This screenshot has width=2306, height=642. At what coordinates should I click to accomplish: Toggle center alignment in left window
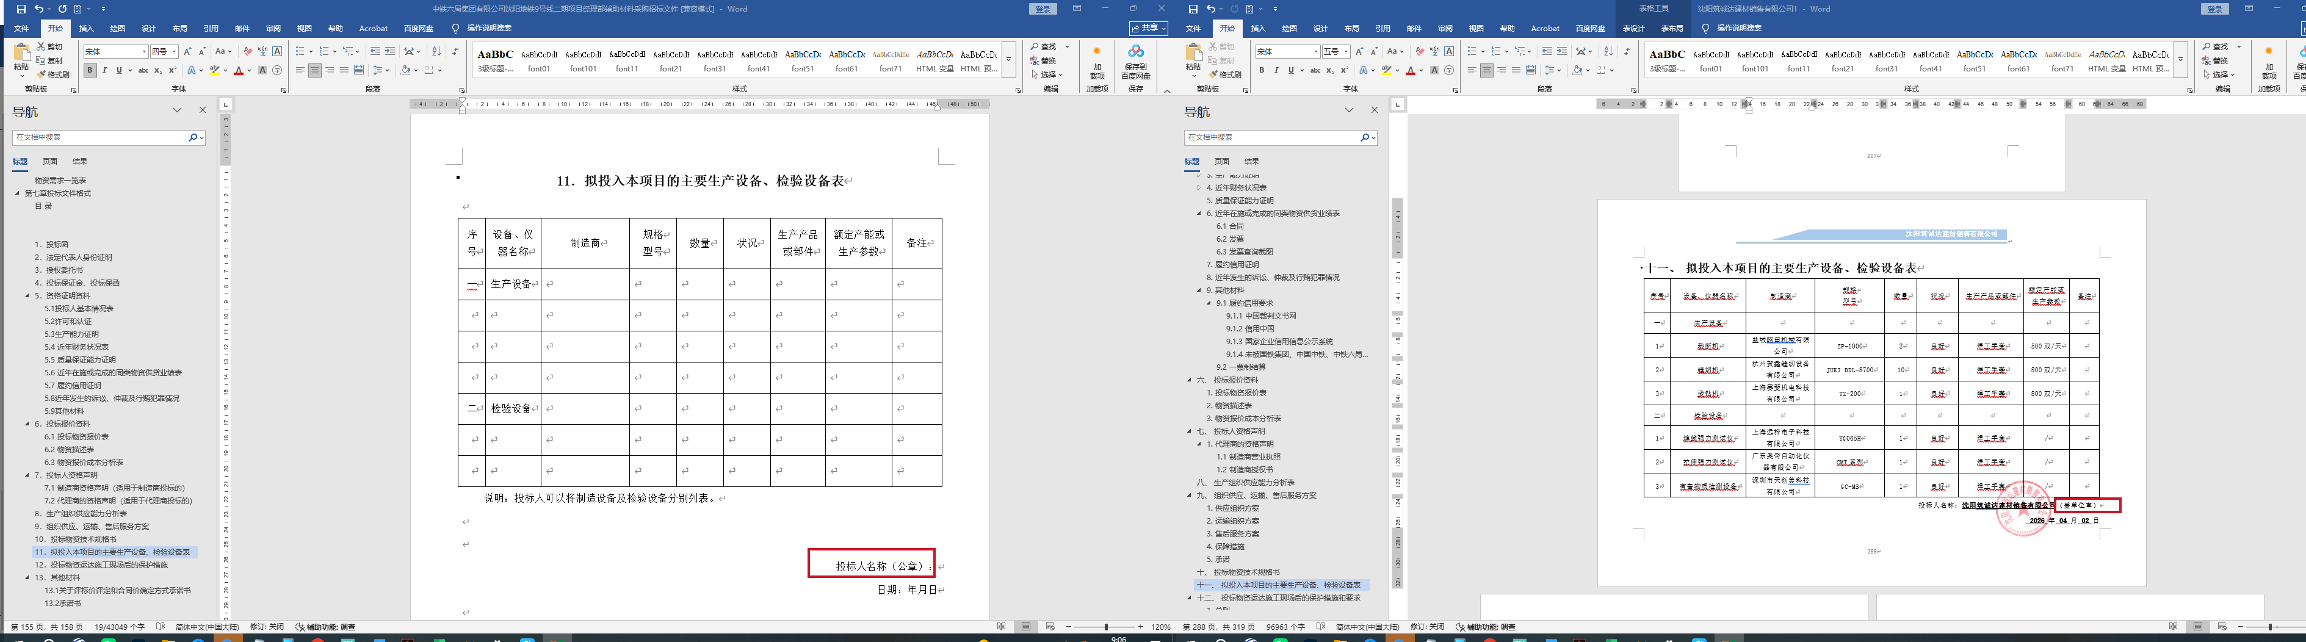pyautogui.click(x=315, y=71)
